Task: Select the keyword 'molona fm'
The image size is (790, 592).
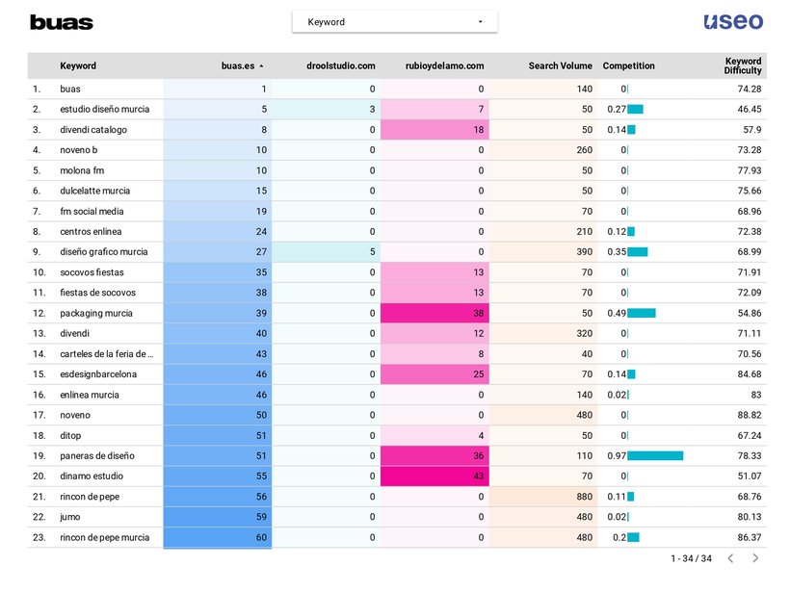Action: click(x=82, y=170)
